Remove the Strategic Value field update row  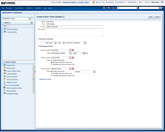73,69
